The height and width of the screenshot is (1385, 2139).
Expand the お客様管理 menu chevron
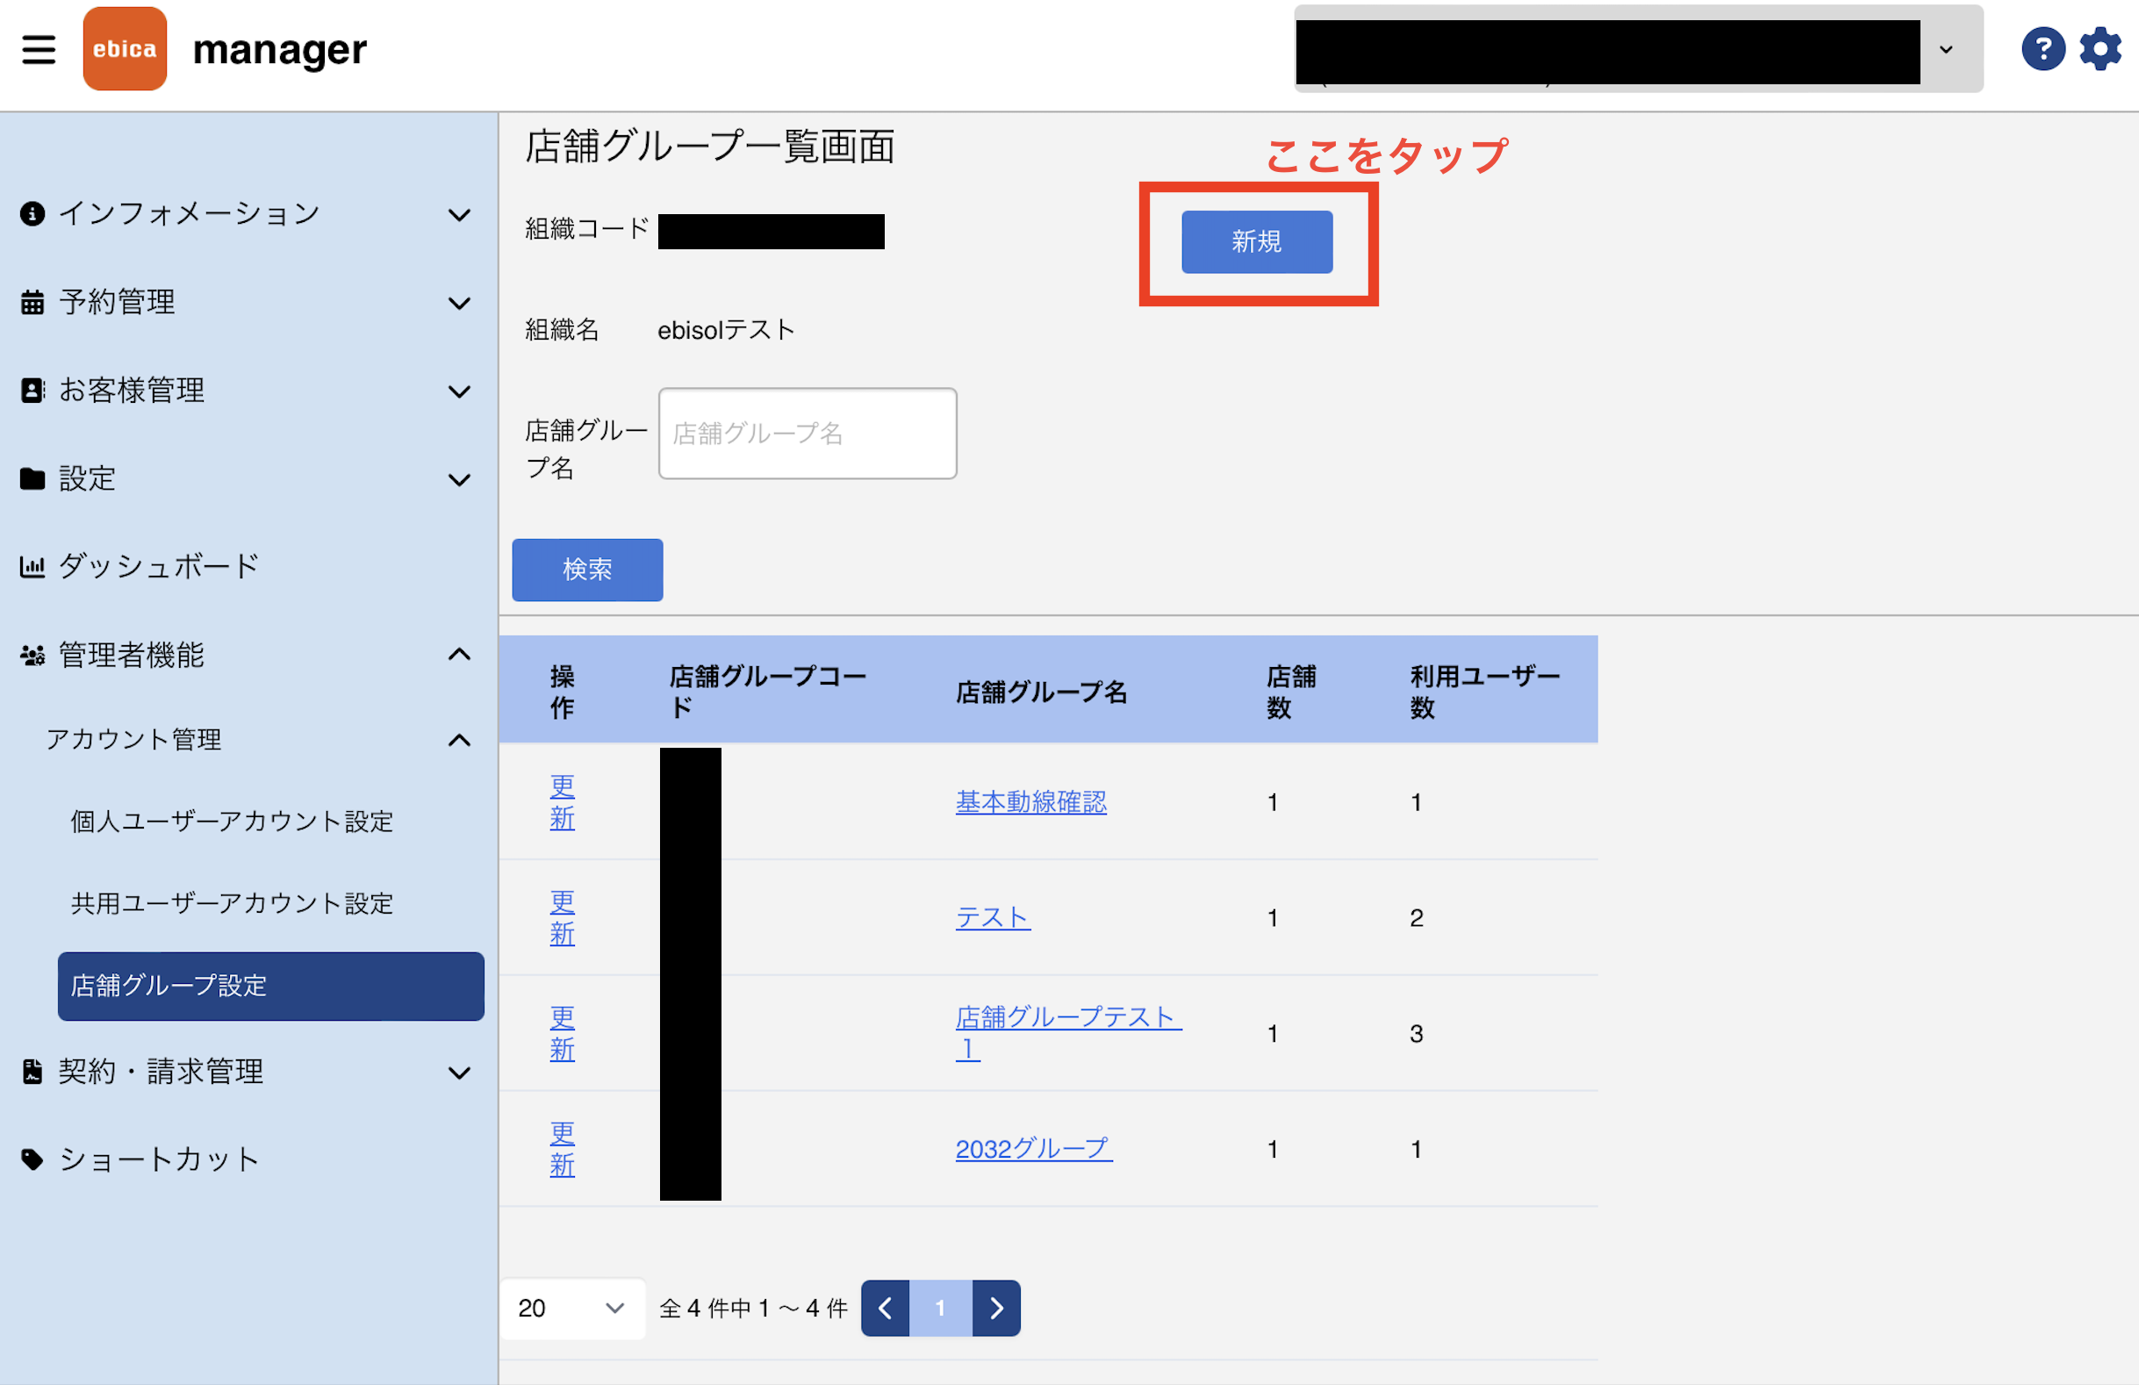tap(459, 391)
